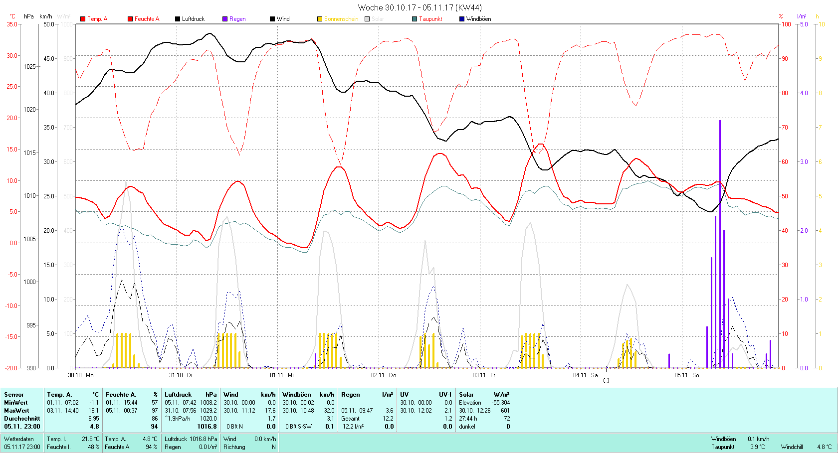Screen dimensions: 838x453
Task: Click the Wind table column header
Action: (x=231, y=394)
